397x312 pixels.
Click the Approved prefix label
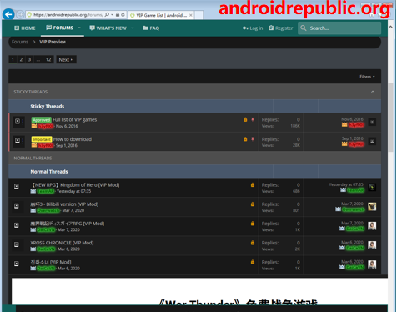pos(41,120)
